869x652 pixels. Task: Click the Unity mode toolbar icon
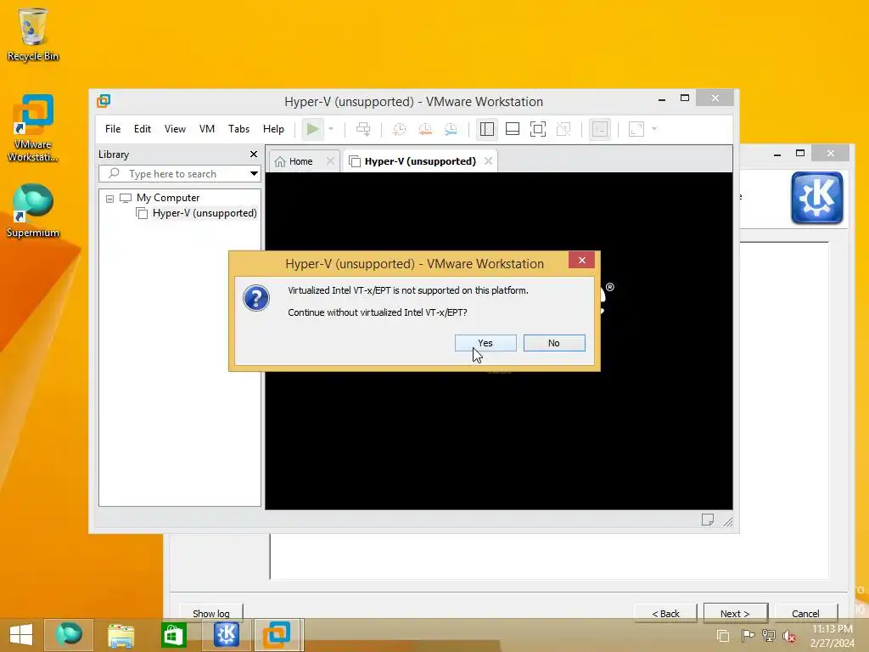(x=563, y=129)
